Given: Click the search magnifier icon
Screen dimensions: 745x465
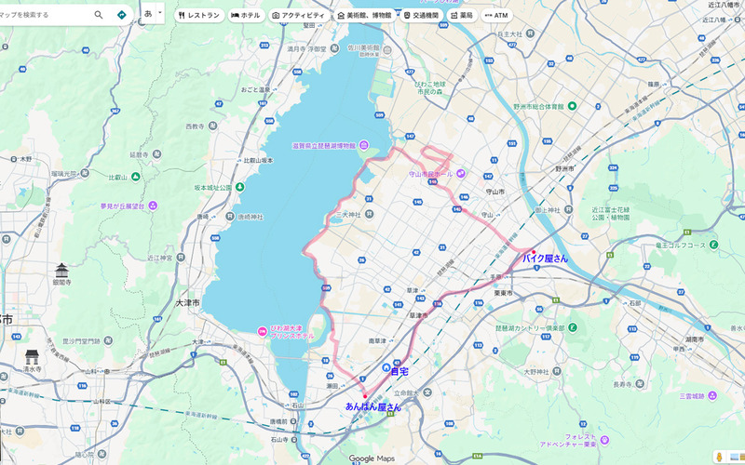Looking at the screenshot, I should click(x=99, y=15).
